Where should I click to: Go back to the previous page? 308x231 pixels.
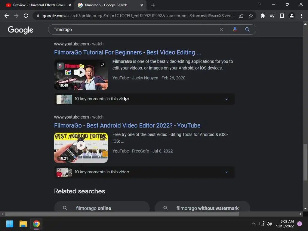pyautogui.click(x=7, y=16)
